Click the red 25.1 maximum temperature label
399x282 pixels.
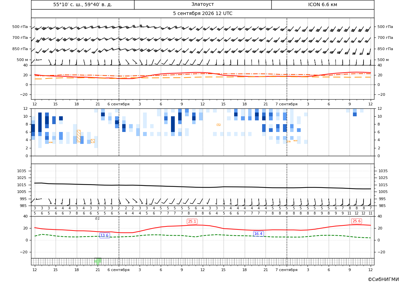pos(192,222)
